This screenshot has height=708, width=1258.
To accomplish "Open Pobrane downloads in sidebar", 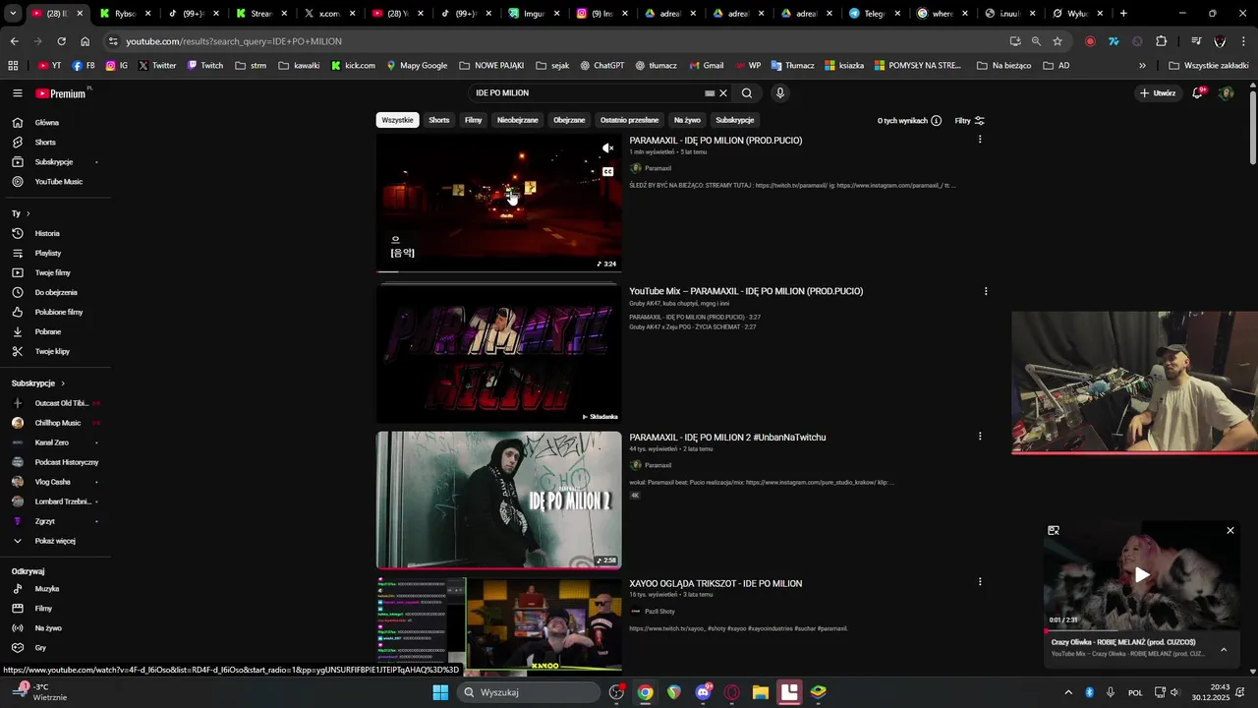I will coord(56,332).
